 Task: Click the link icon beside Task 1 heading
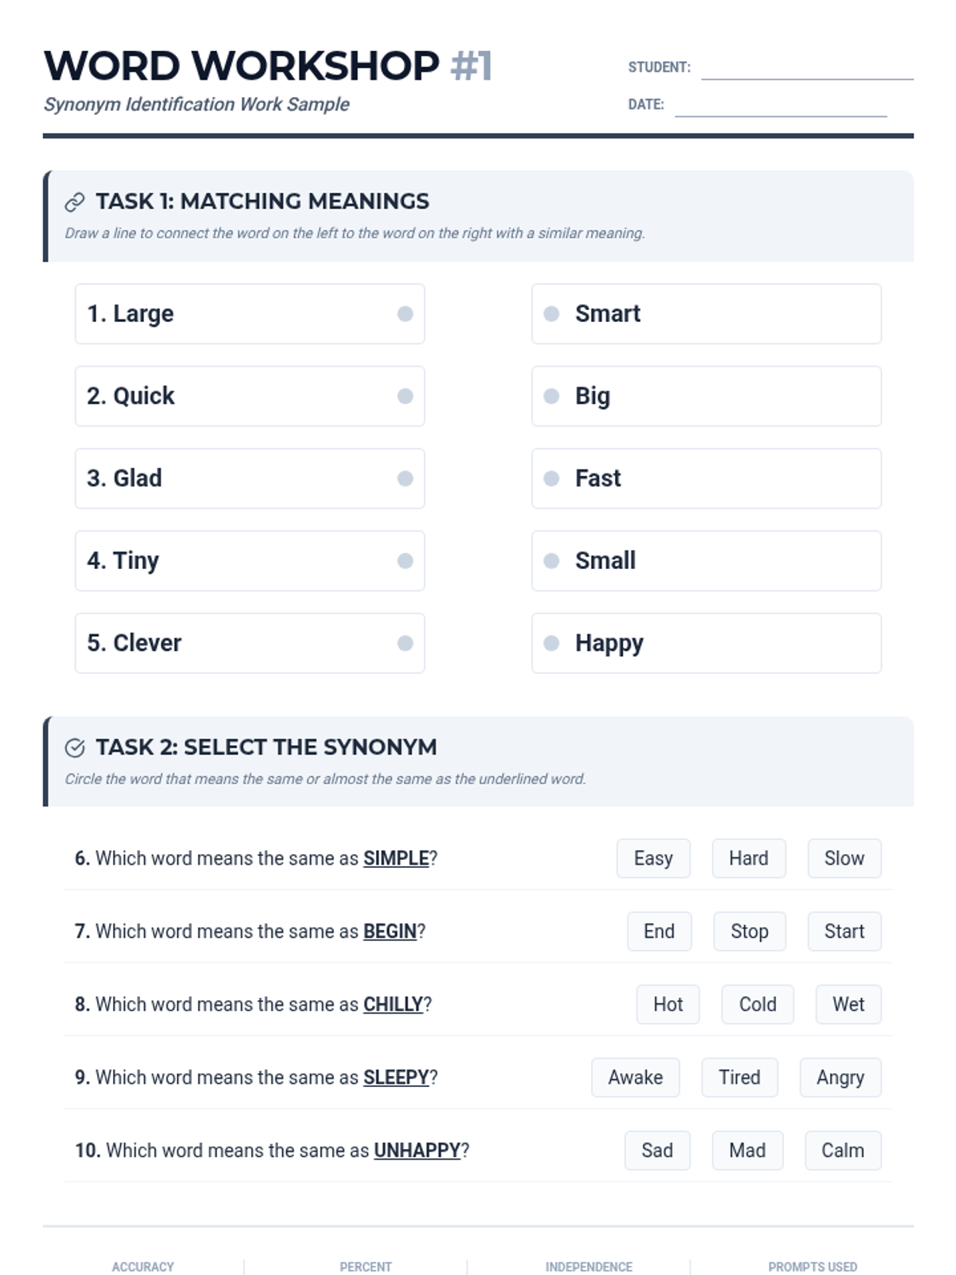[x=75, y=202]
